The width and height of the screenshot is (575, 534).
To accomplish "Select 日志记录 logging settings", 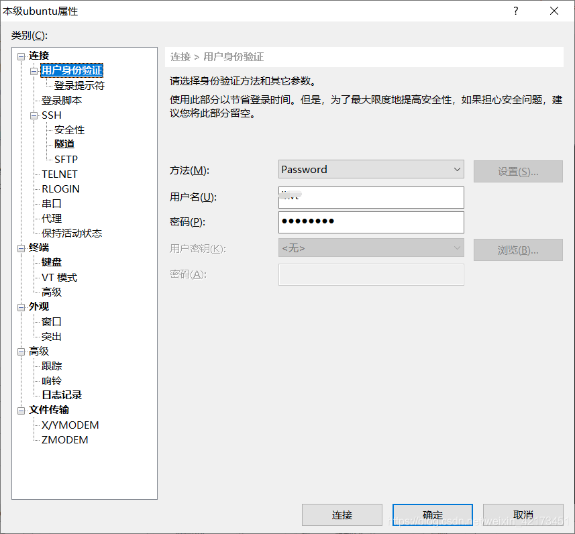I will click(x=61, y=395).
